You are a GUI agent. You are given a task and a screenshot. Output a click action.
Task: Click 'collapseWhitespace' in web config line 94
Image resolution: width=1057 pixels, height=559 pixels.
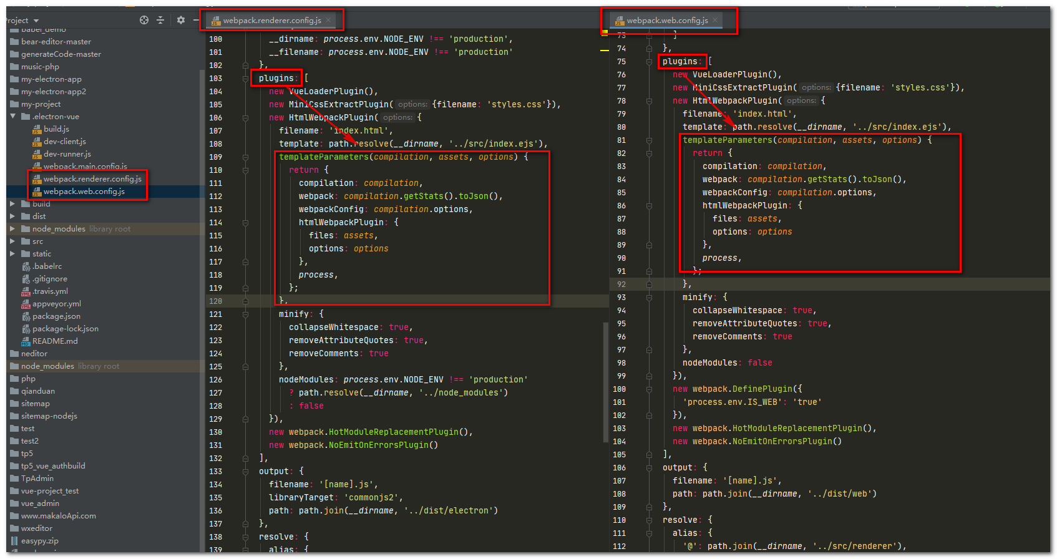coord(738,311)
